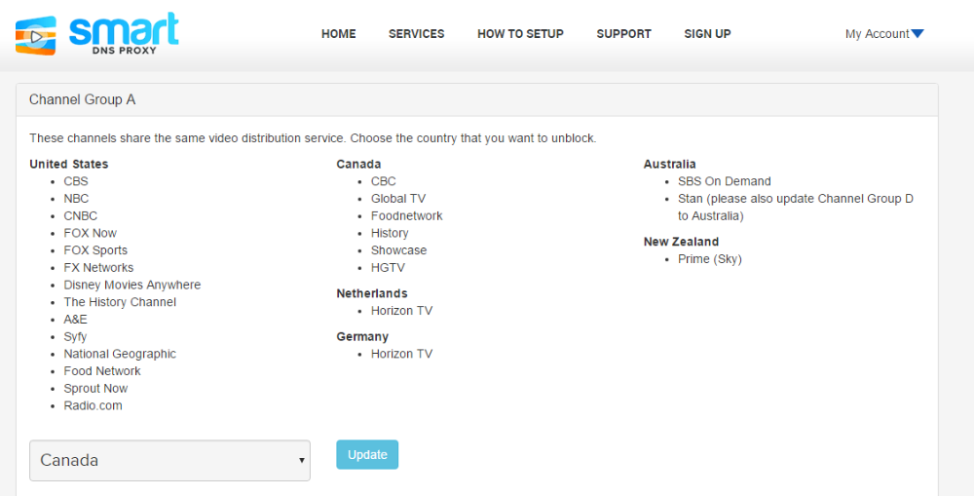Click the Prime (Sky) entry
974x496 pixels.
pos(710,259)
